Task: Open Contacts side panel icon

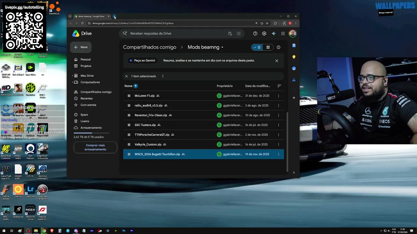Action: [294, 80]
